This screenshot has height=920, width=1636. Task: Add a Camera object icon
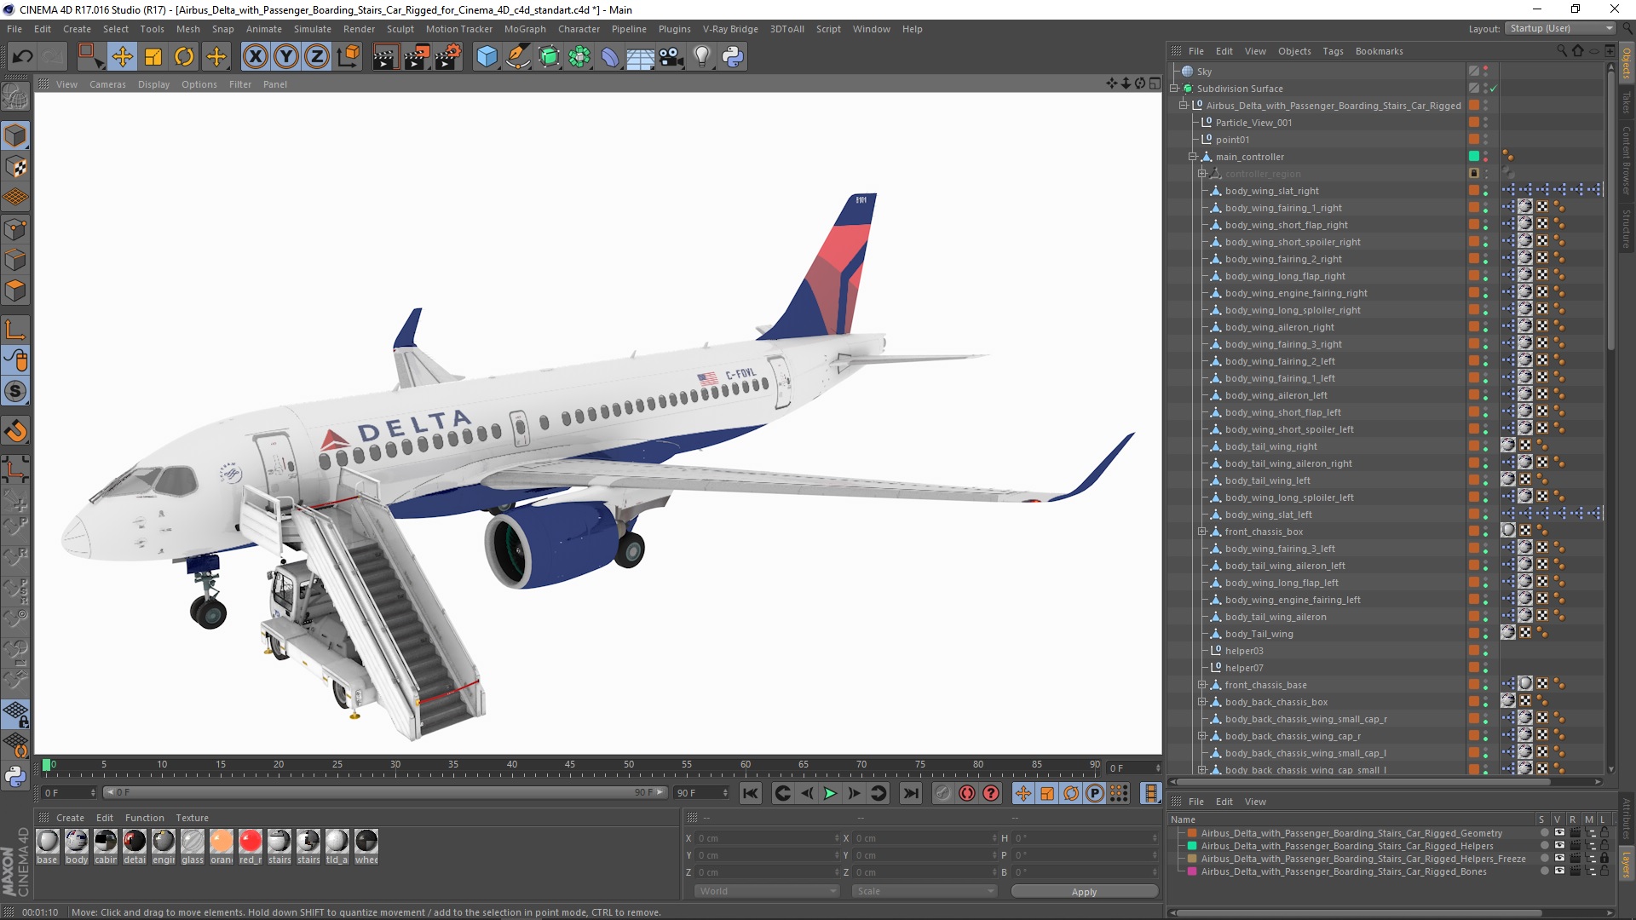coord(671,57)
